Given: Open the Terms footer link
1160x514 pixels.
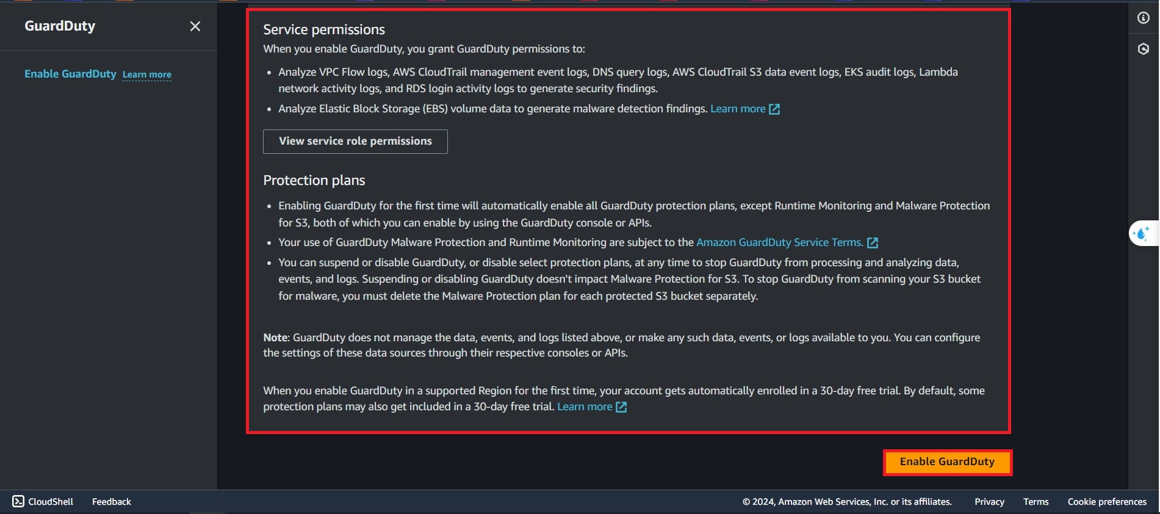Looking at the screenshot, I should pyautogui.click(x=1036, y=502).
